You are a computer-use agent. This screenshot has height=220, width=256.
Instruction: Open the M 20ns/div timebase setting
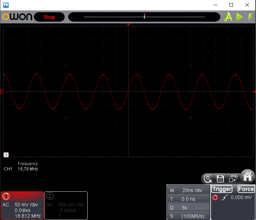189,190
